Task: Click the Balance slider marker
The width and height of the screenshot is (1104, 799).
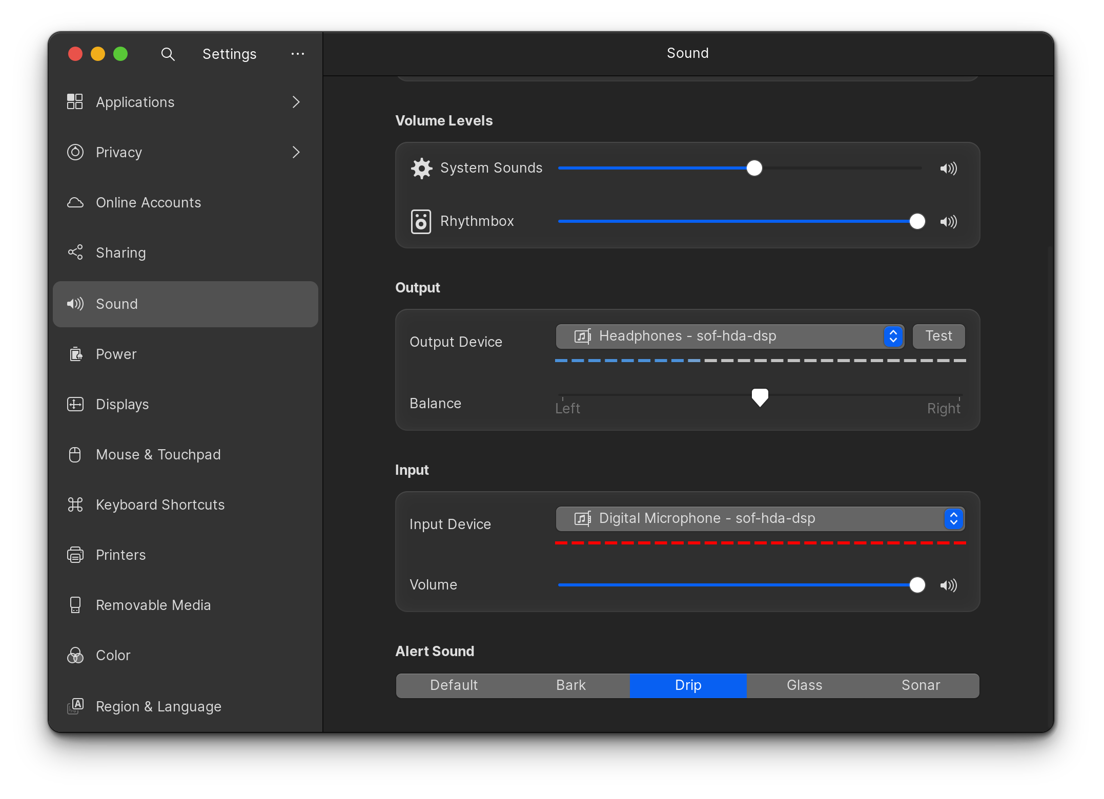Action: tap(760, 397)
